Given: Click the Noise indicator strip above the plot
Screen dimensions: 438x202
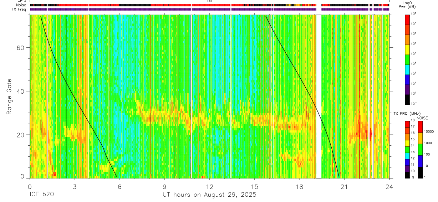Looking at the screenshot, I should (x=209, y=5).
